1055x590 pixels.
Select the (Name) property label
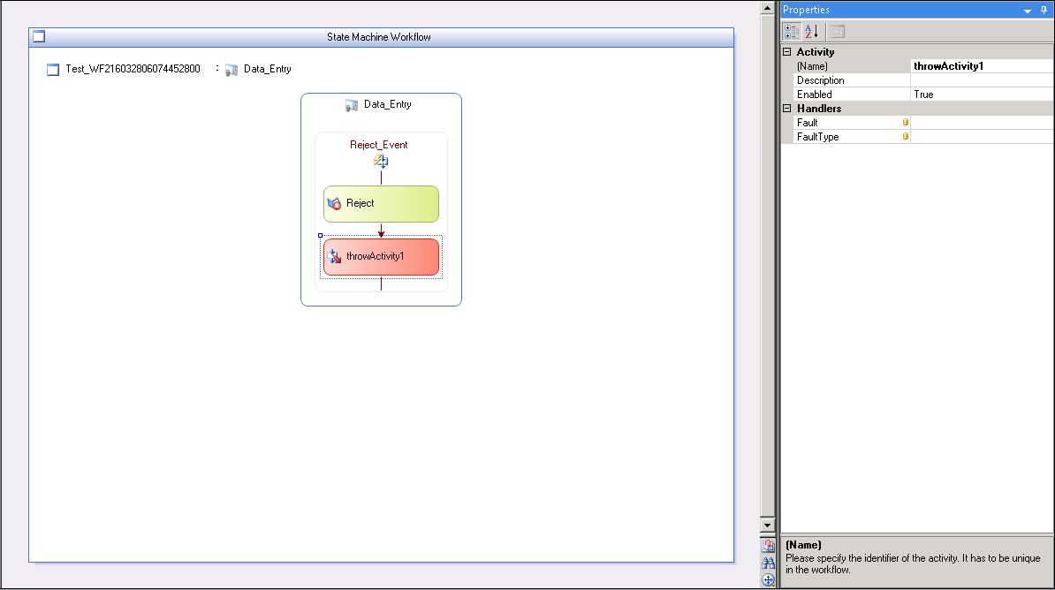point(812,66)
